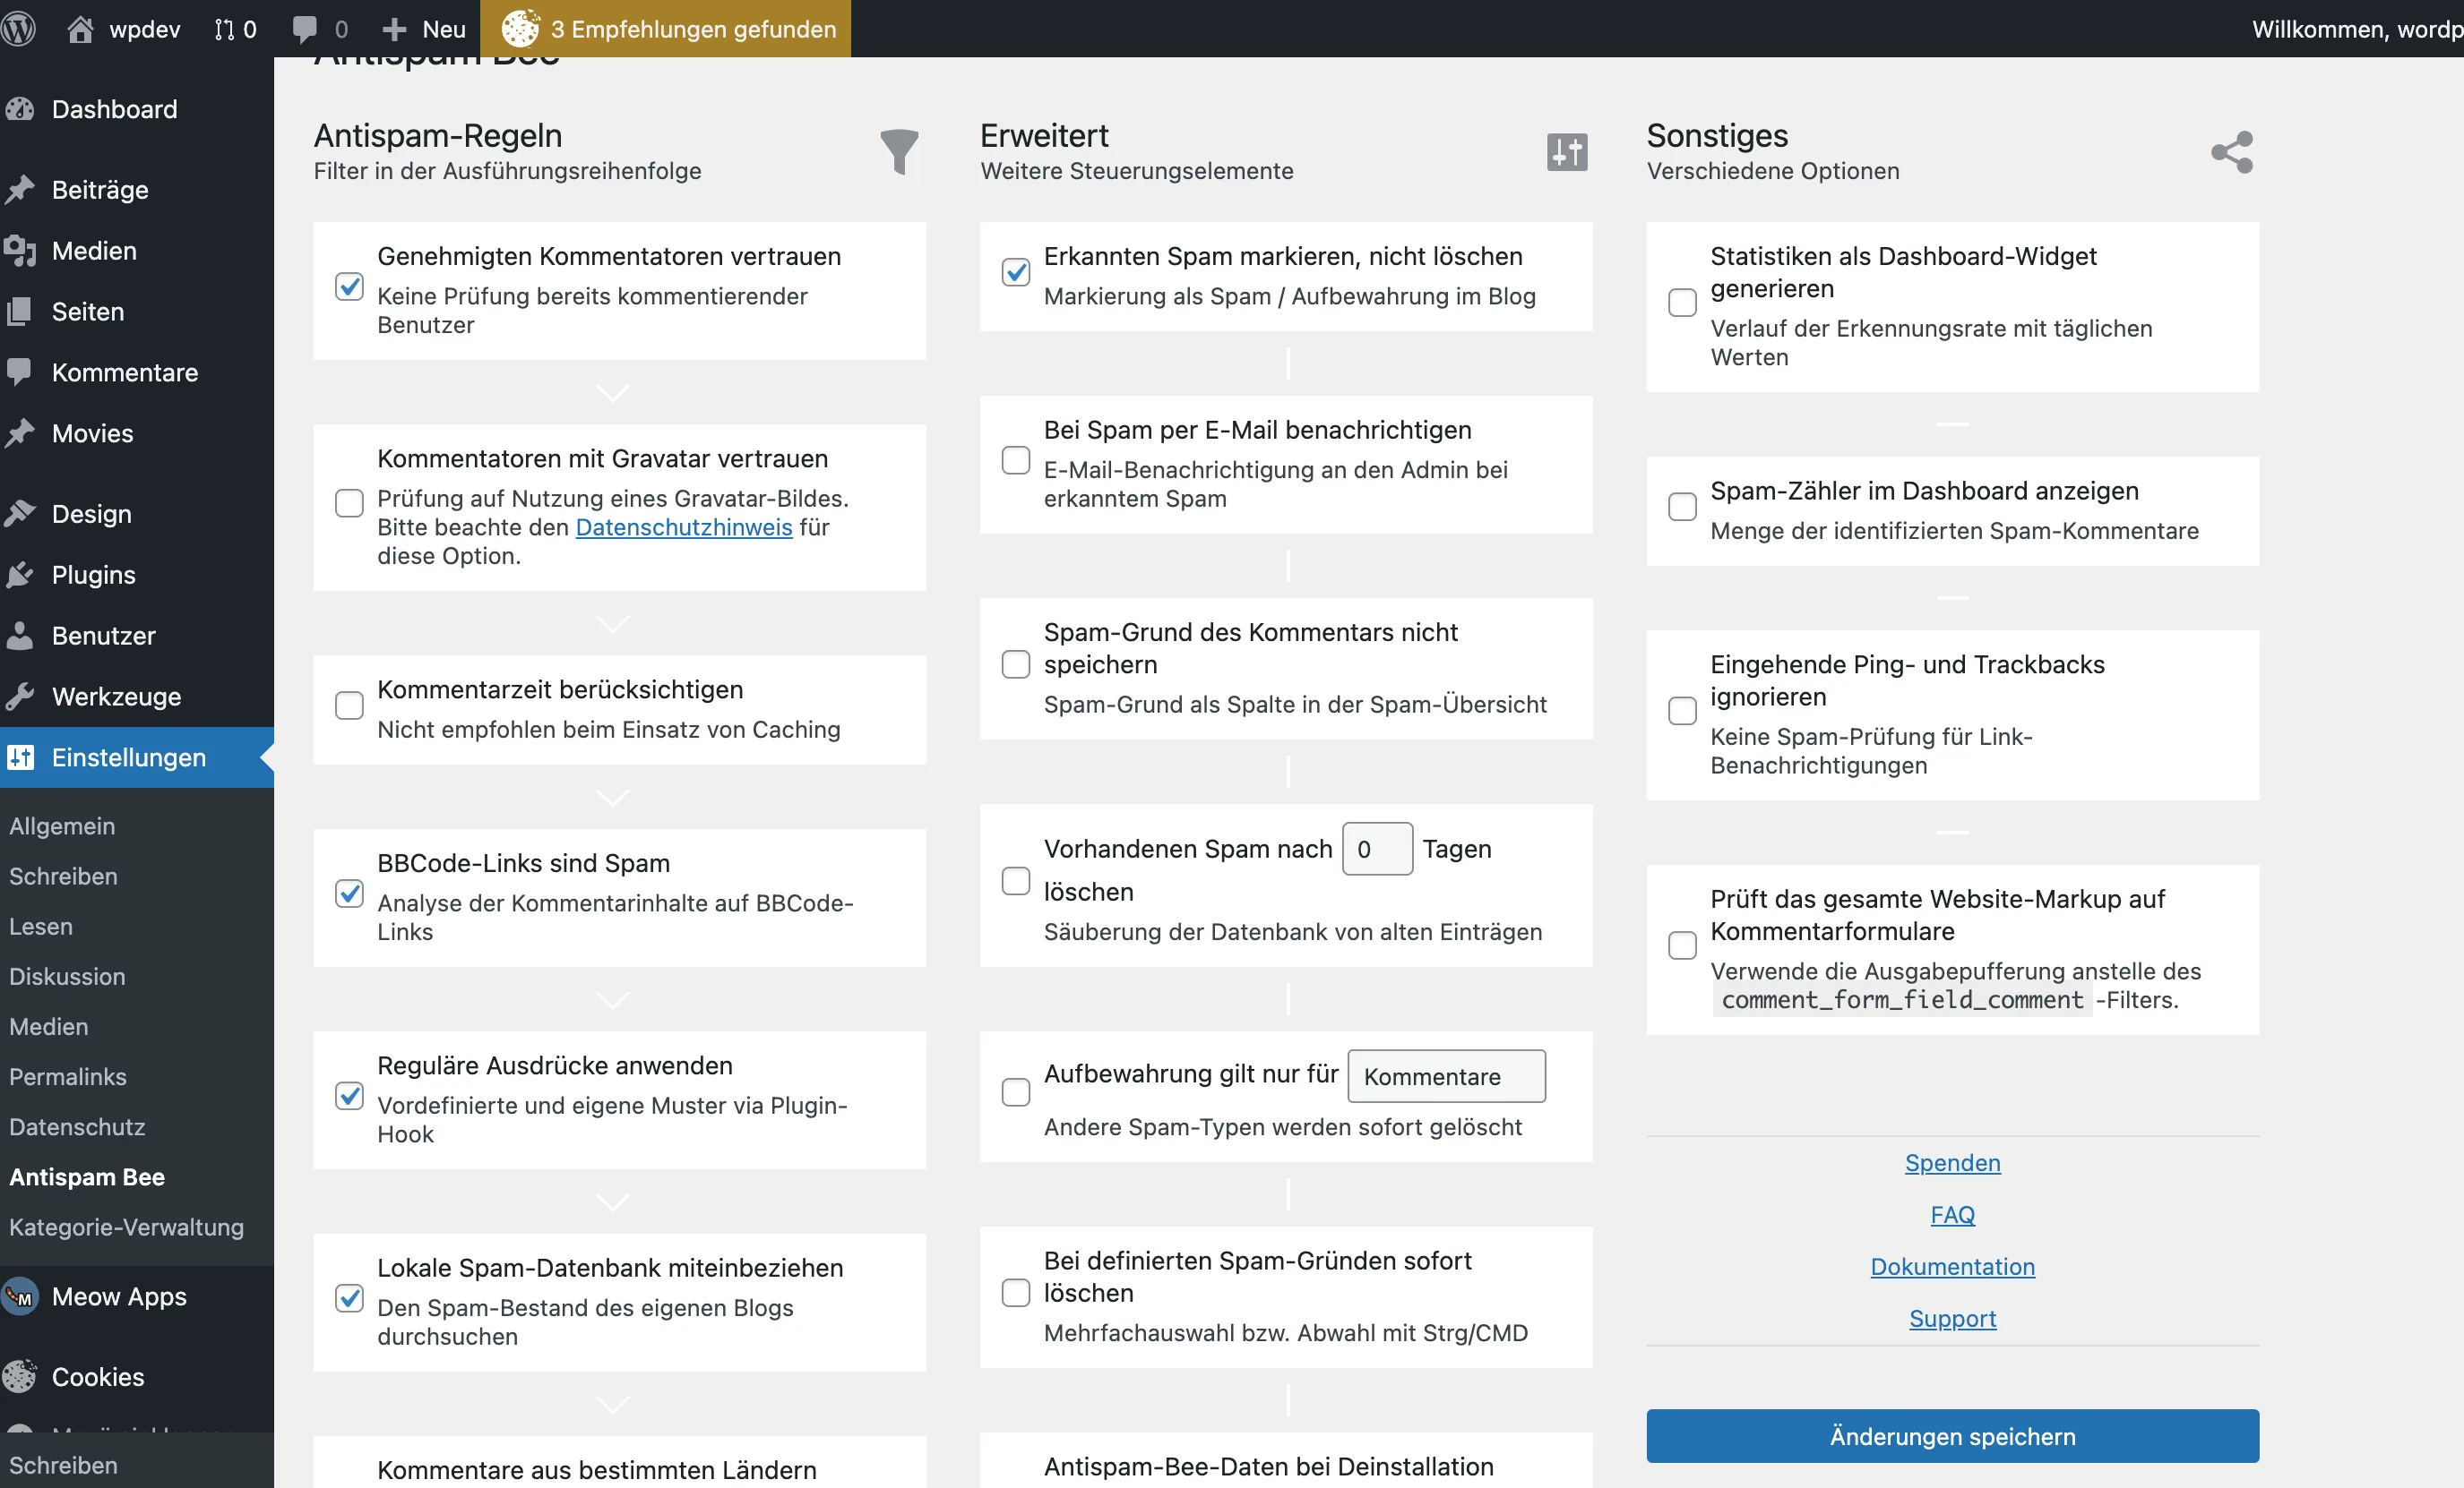Image resolution: width=2464 pixels, height=1488 pixels.
Task: Click the spam deletion days number field
Action: click(1376, 849)
